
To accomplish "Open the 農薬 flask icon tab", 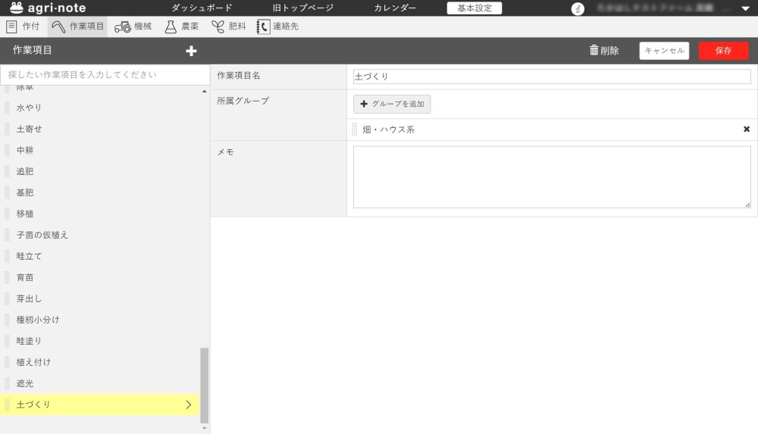I will click(x=171, y=27).
